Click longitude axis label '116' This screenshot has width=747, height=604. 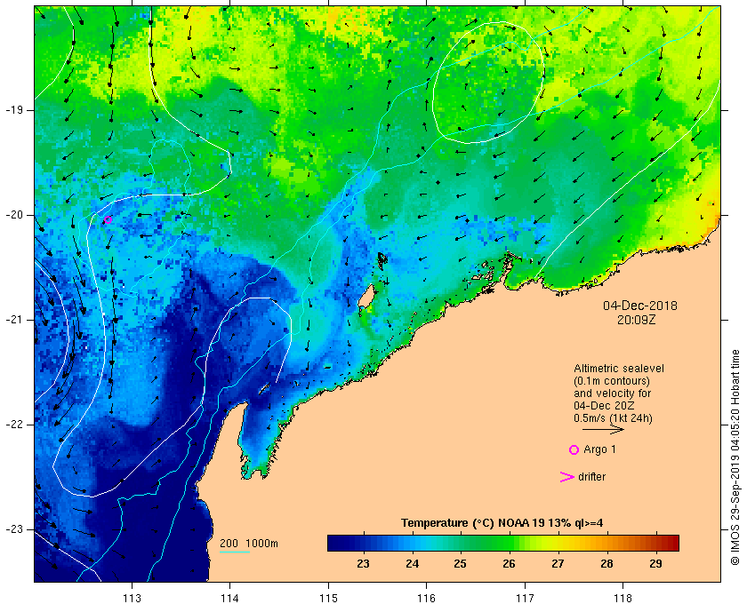426,599
